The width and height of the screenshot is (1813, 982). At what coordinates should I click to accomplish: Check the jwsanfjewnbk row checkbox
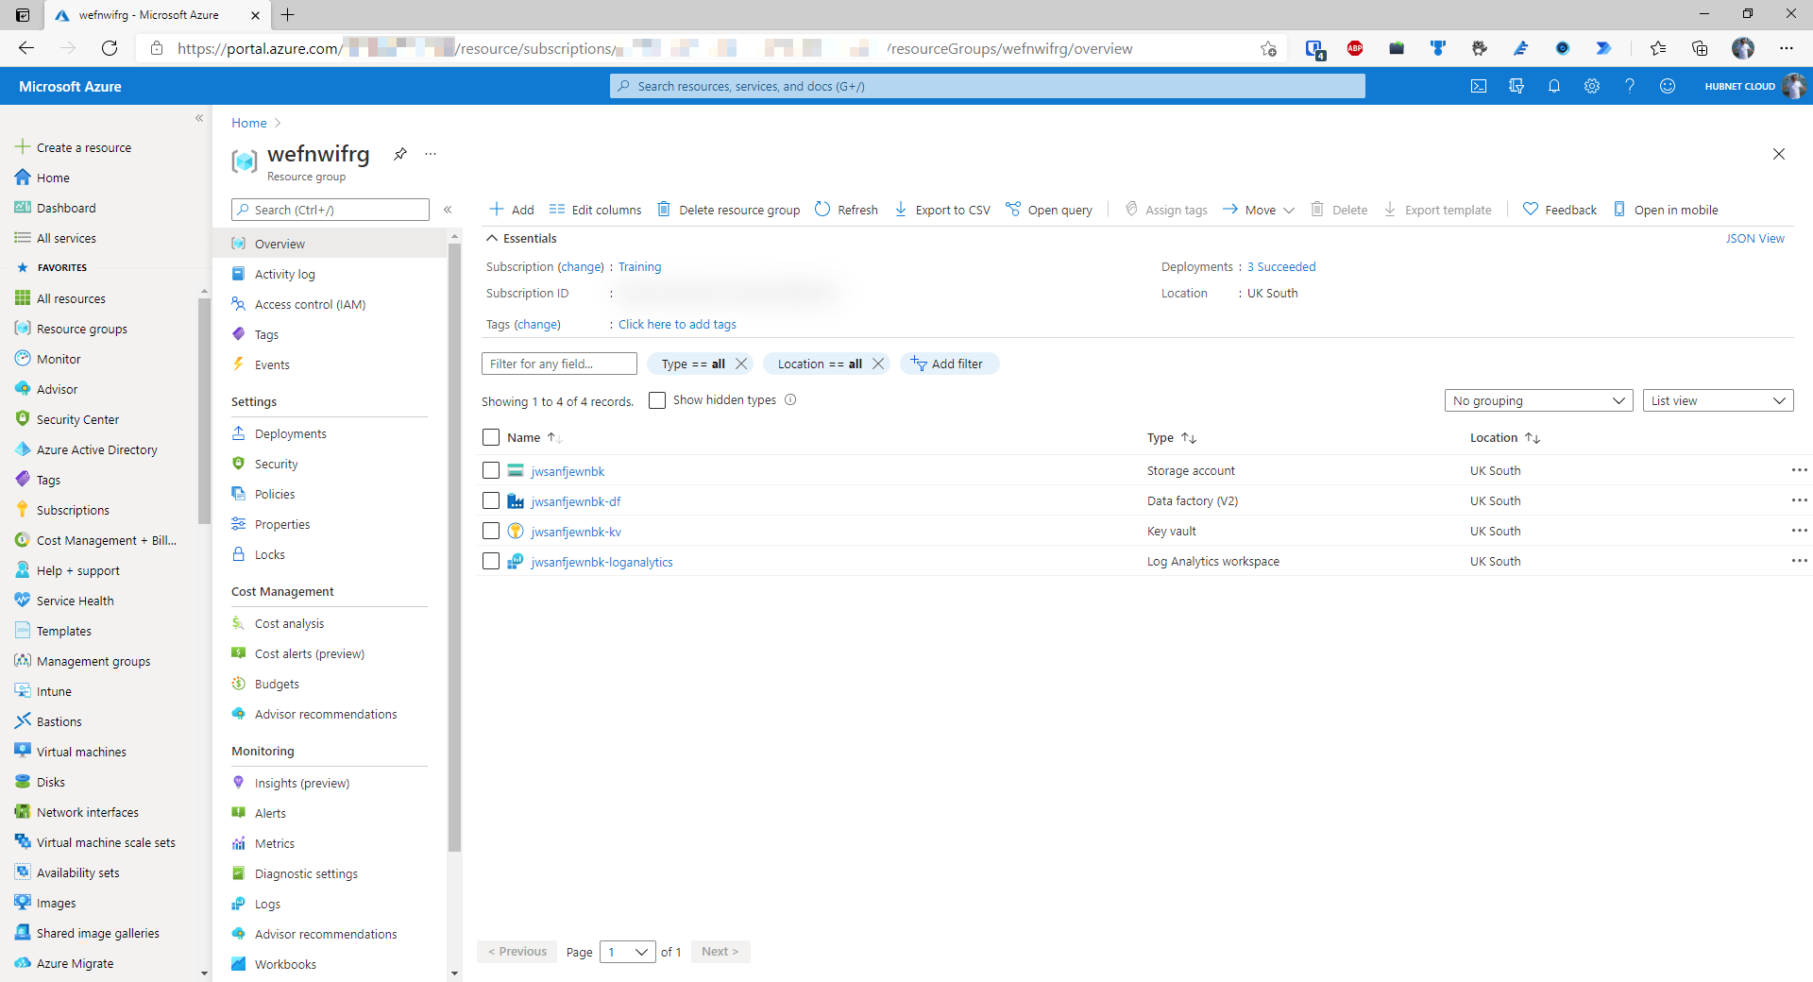click(x=491, y=470)
